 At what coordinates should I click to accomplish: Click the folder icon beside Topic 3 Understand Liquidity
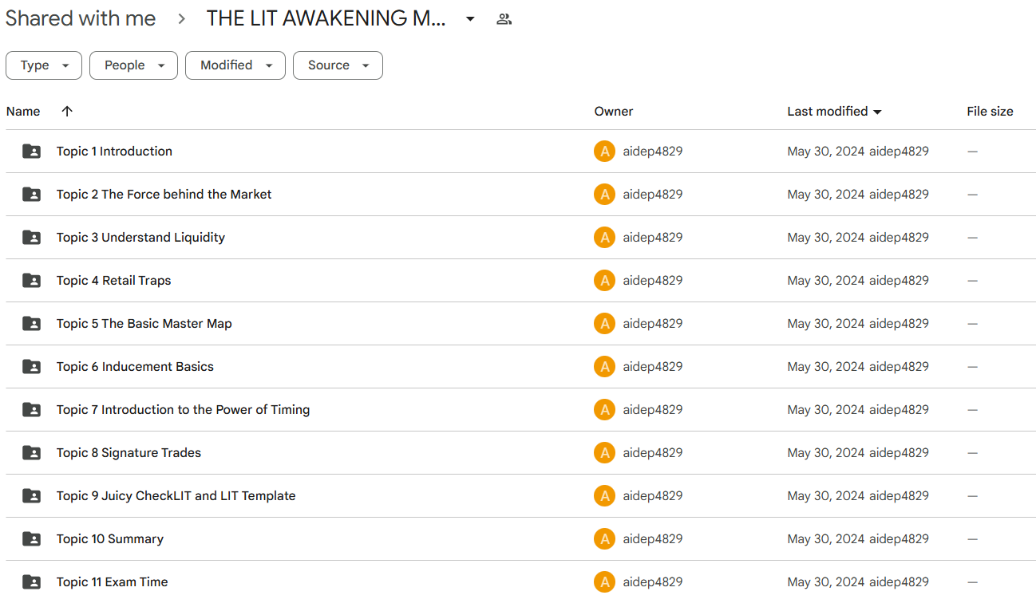click(31, 237)
